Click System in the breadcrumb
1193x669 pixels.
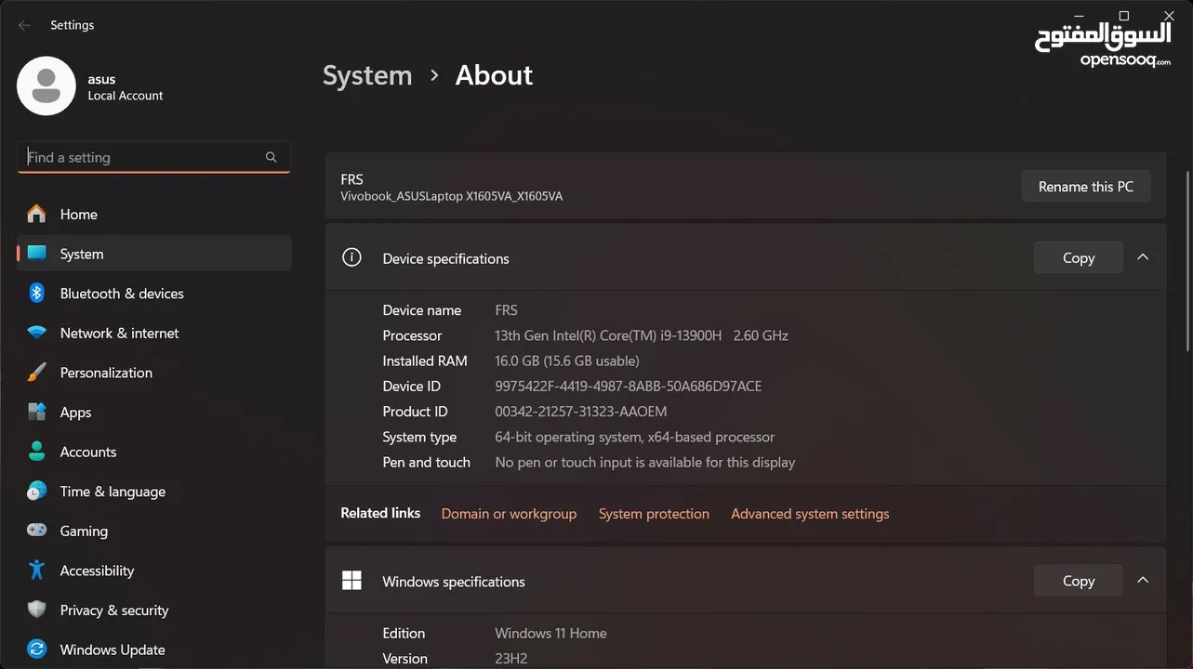click(x=367, y=75)
